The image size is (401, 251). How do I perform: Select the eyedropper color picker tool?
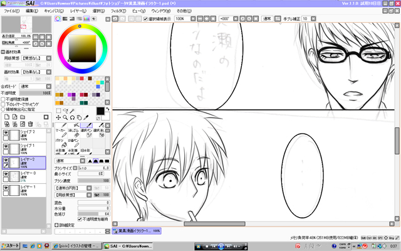86,117
